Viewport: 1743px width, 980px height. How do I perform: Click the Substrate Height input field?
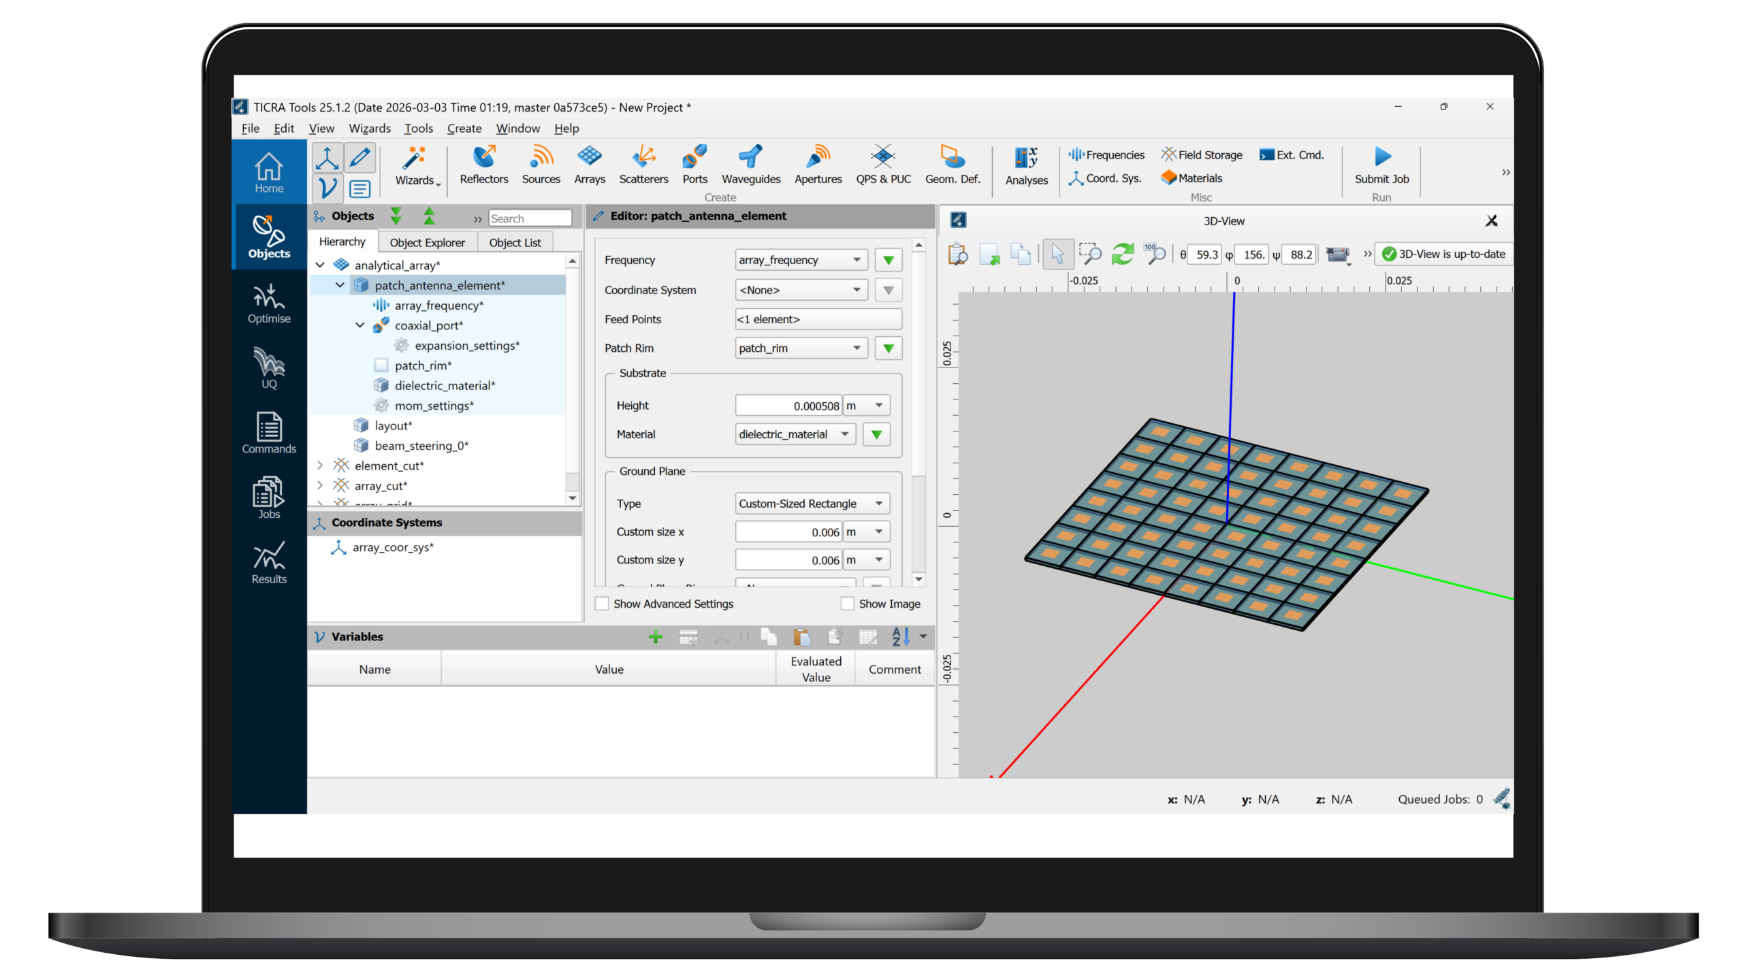coord(788,406)
